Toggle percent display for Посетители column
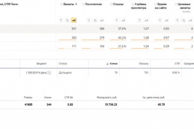The image size is (194, 129). 95,20
